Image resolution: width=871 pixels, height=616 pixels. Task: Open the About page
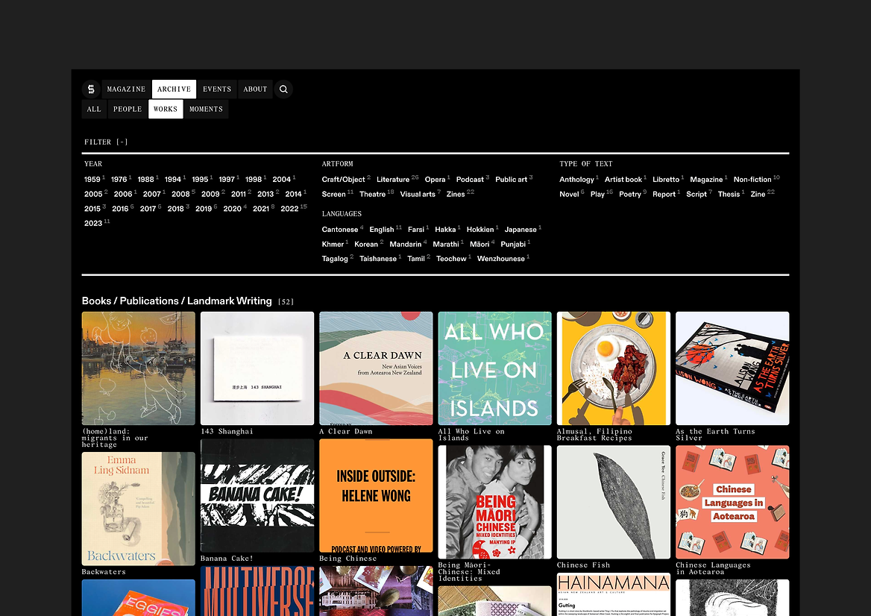[255, 89]
